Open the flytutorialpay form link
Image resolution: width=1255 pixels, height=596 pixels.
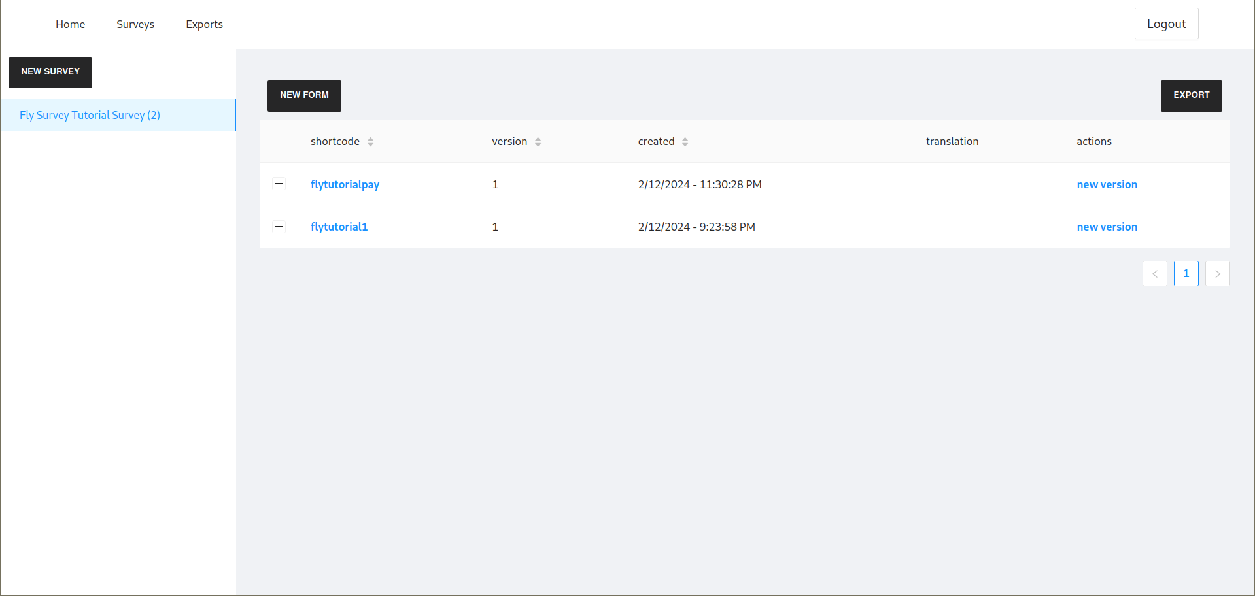[345, 184]
